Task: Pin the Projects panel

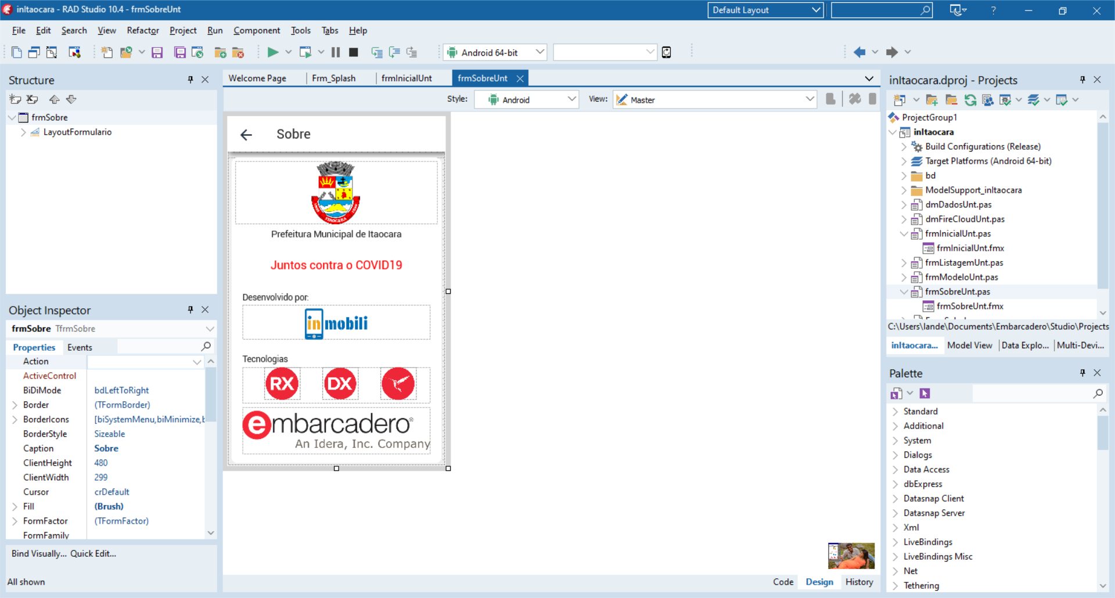Action: pos(1082,80)
